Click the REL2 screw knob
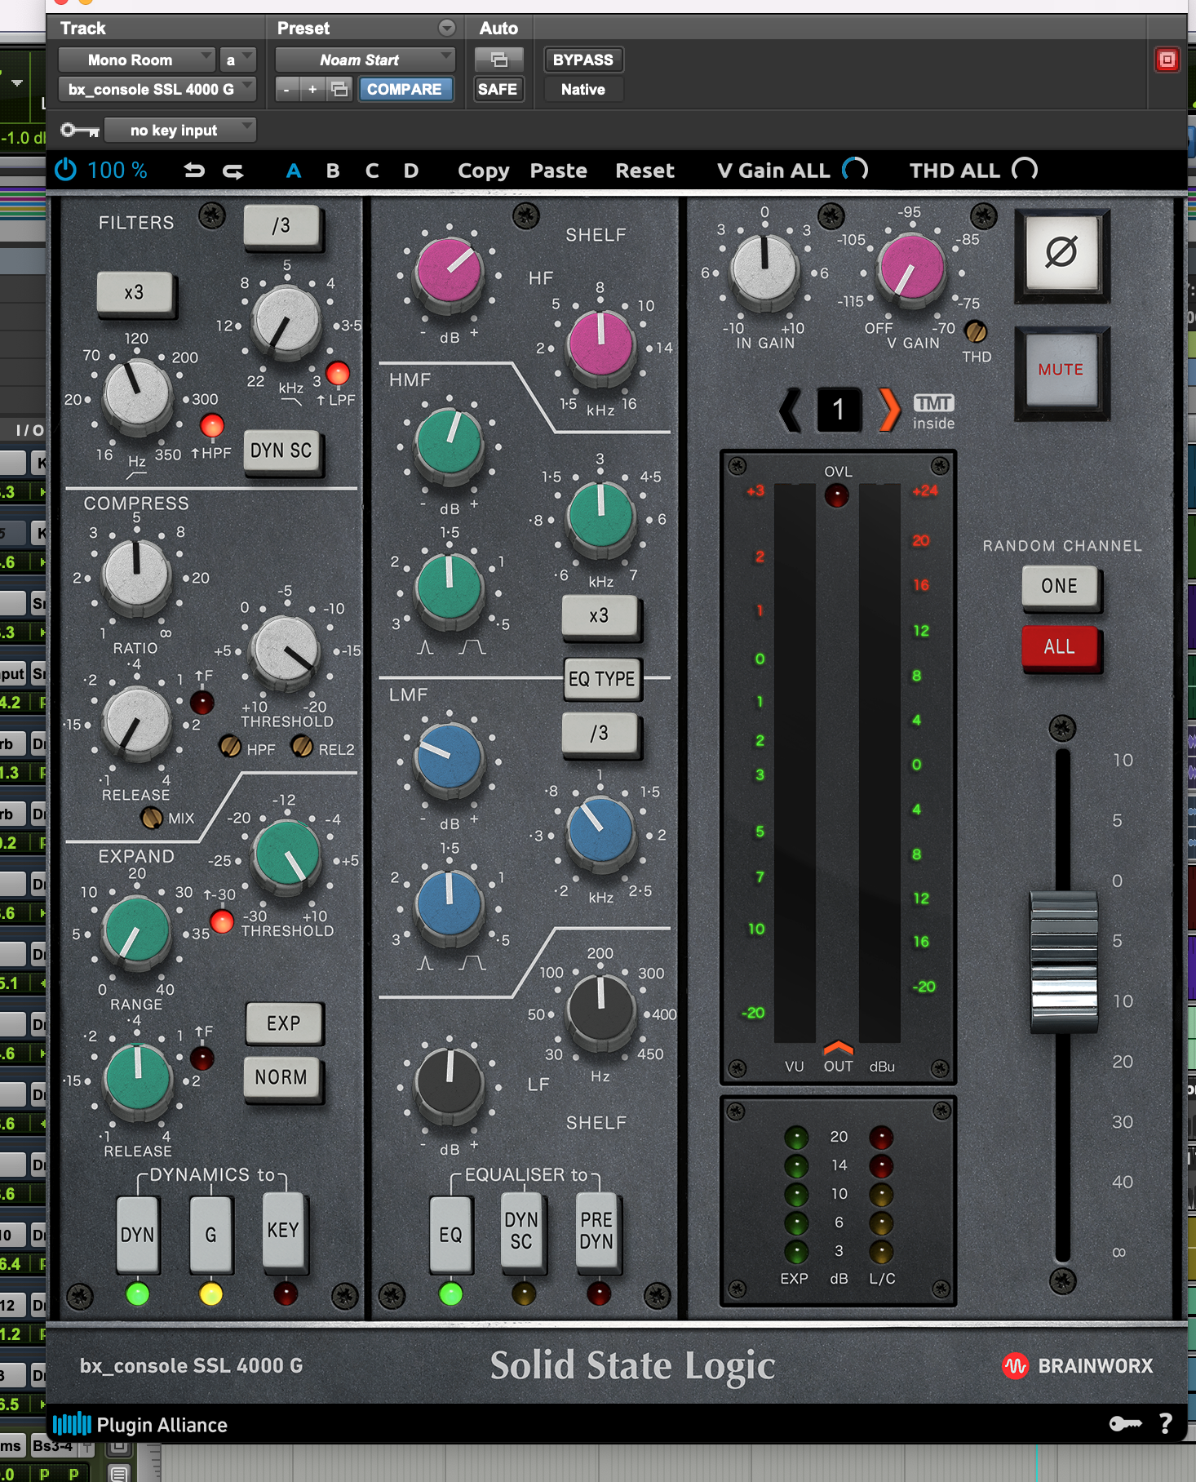The width and height of the screenshot is (1196, 1482). [302, 746]
